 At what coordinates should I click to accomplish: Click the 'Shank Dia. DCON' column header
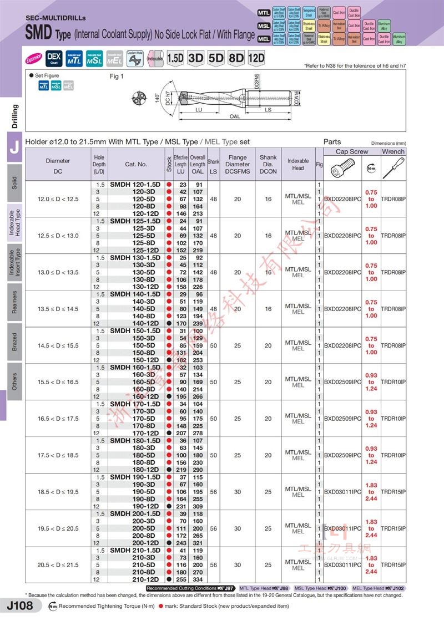[269, 164]
